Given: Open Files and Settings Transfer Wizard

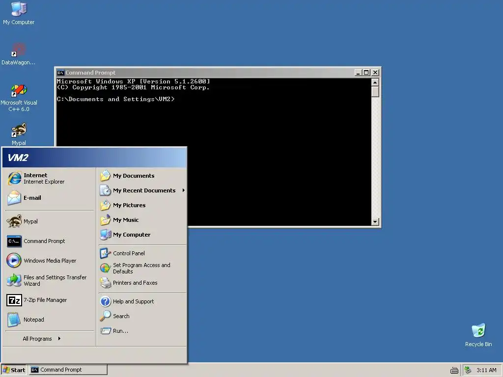Looking at the screenshot, I should 50,280.
